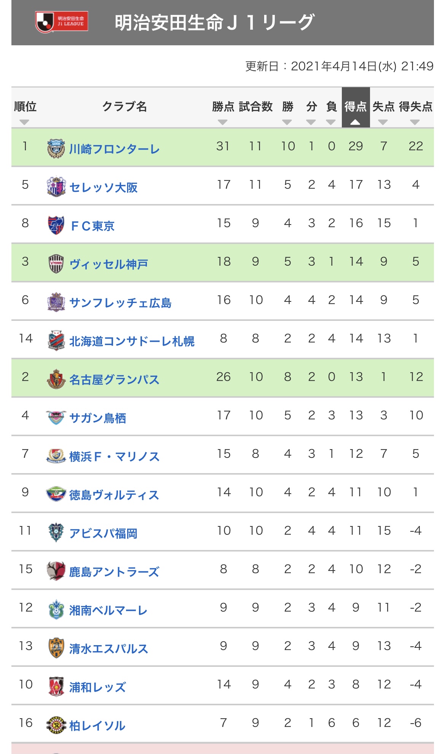
Task: Open サガン鳥栖 team link
Action: (x=98, y=418)
